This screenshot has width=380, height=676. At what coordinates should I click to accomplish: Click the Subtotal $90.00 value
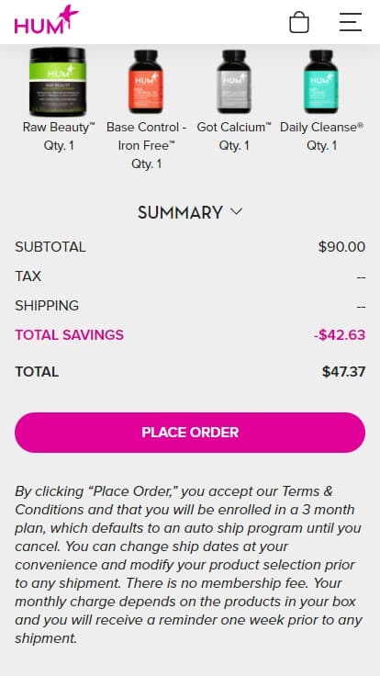coord(341,247)
